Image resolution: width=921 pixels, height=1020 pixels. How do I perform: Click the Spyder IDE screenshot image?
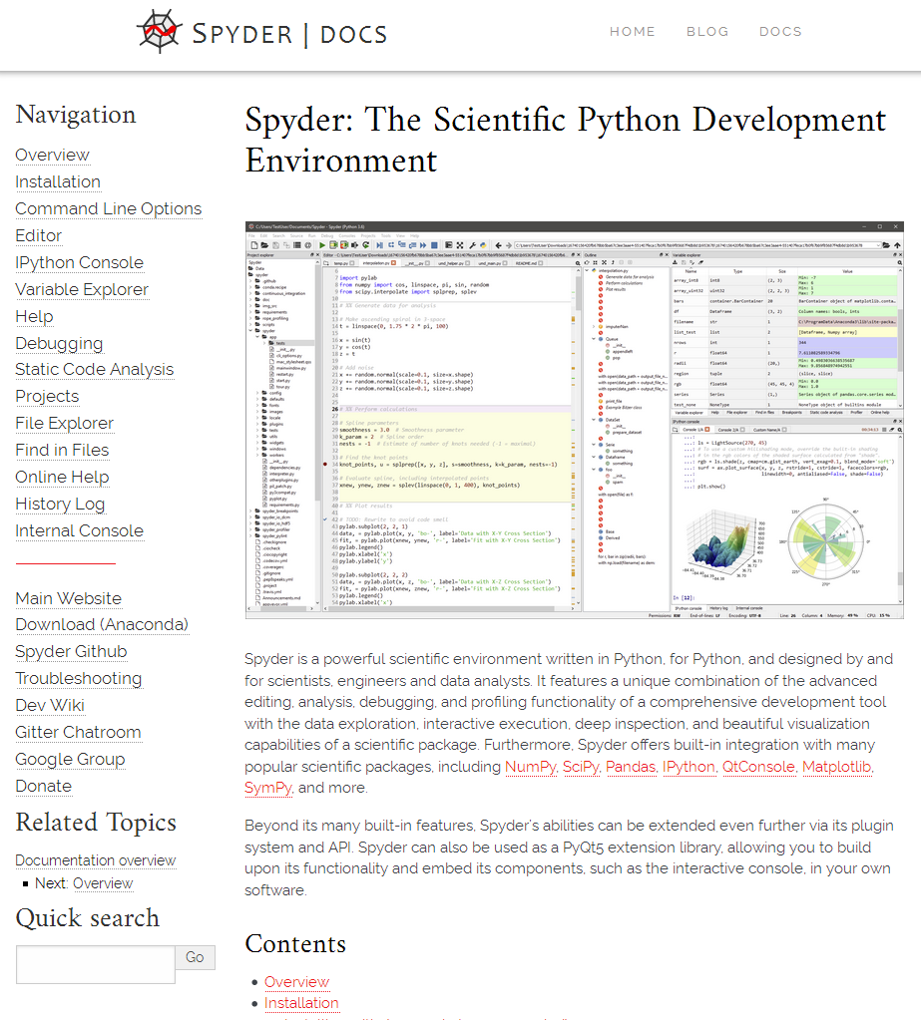click(x=574, y=420)
